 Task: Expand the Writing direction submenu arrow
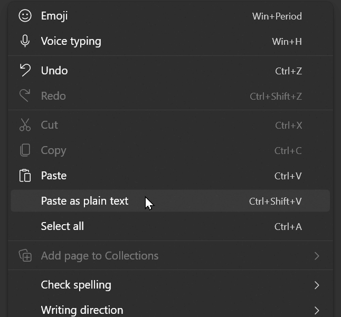pos(317,310)
